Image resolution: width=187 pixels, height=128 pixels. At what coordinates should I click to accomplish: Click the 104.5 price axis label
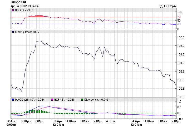181,54
